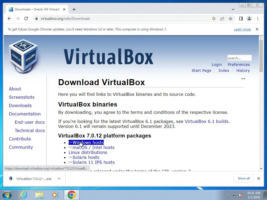Click the address bar URL virtualbox.org/wiki/Downloads
267x200 pixels.
click(65, 18)
